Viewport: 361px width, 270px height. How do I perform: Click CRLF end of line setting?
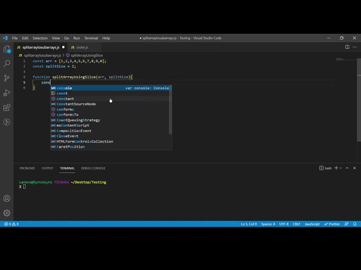tap(296, 224)
